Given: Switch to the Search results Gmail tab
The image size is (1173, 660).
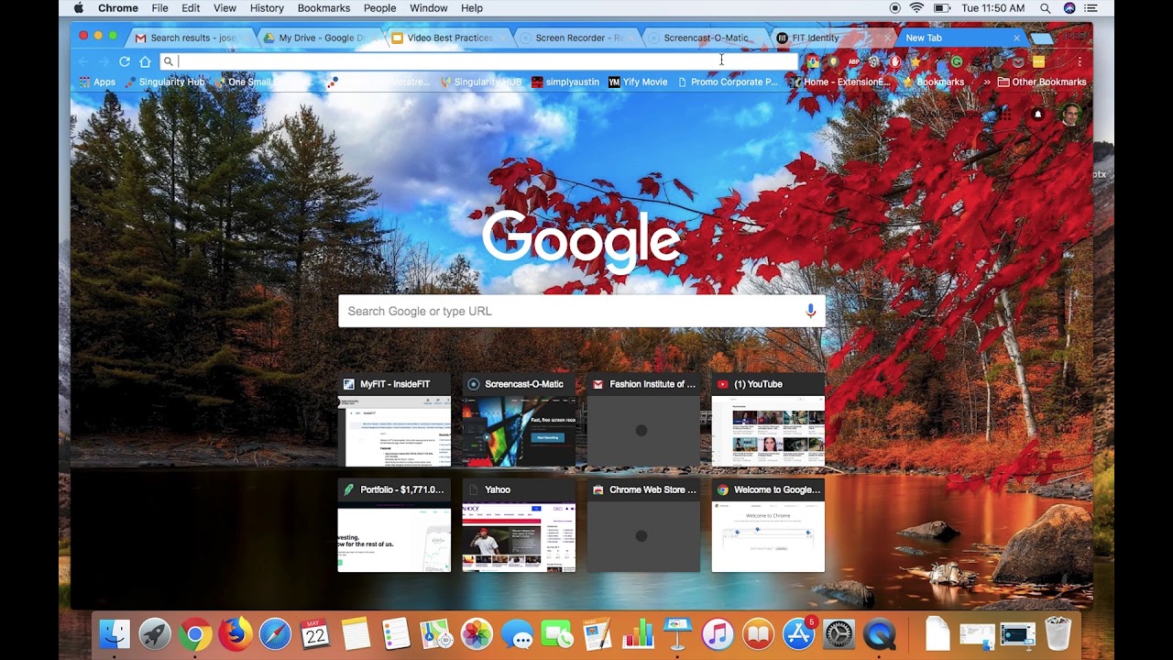Looking at the screenshot, I should click(191, 38).
